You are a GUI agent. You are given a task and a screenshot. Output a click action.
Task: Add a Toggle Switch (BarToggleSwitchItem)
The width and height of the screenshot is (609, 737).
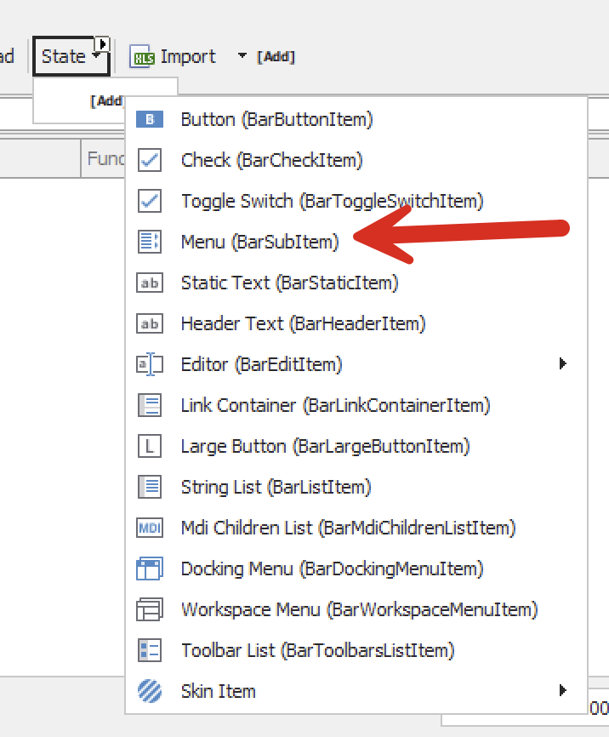point(332,202)
